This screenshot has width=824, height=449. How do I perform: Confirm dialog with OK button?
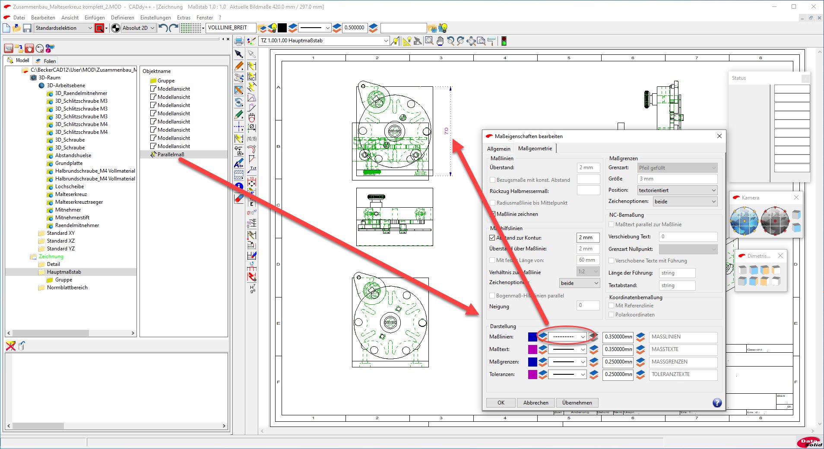[x=501, y=403]
